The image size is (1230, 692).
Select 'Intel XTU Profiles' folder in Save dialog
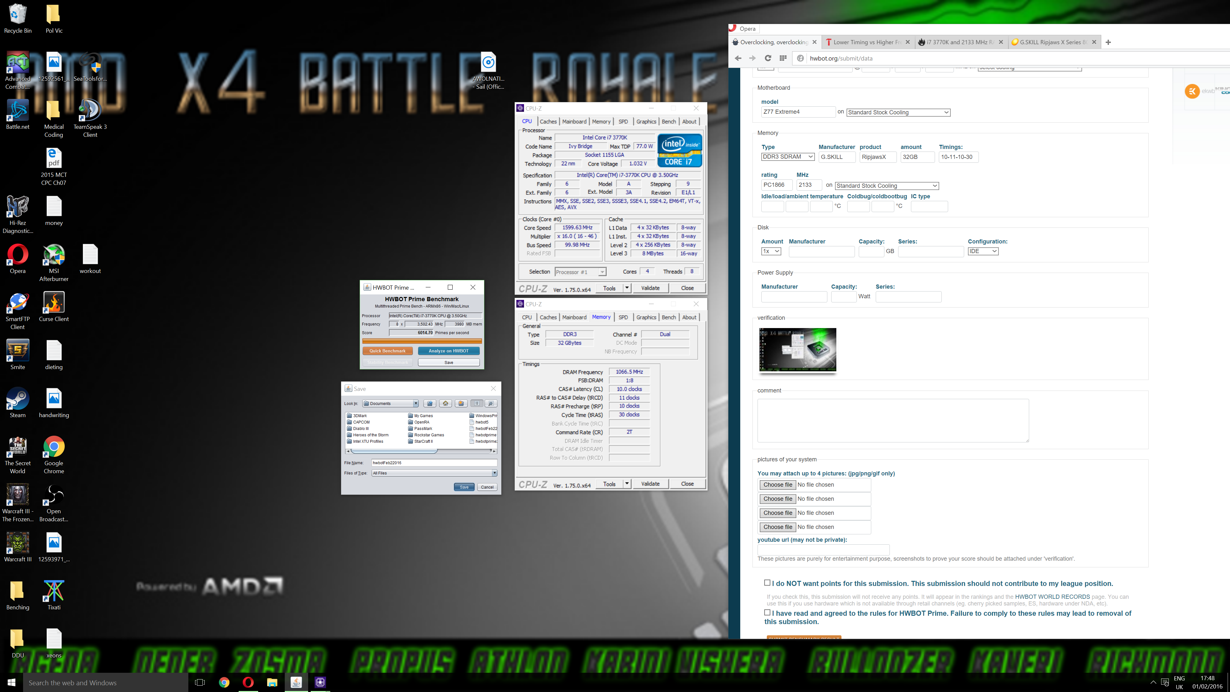pyautogui.click(x=365, y=442)
